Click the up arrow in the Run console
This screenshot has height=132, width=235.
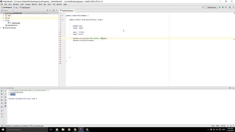click(x=6, y=91)
